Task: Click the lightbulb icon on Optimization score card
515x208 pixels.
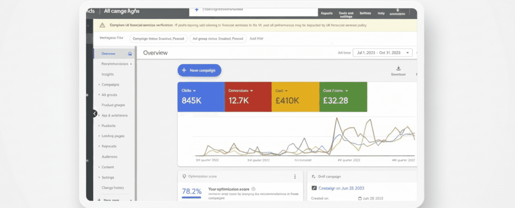Action: (x=184, y=177)
